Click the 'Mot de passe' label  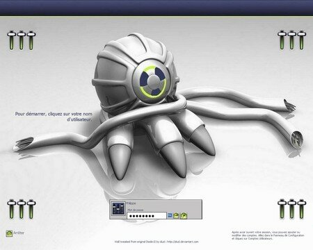pyautogui.click(x=135, y=210)
